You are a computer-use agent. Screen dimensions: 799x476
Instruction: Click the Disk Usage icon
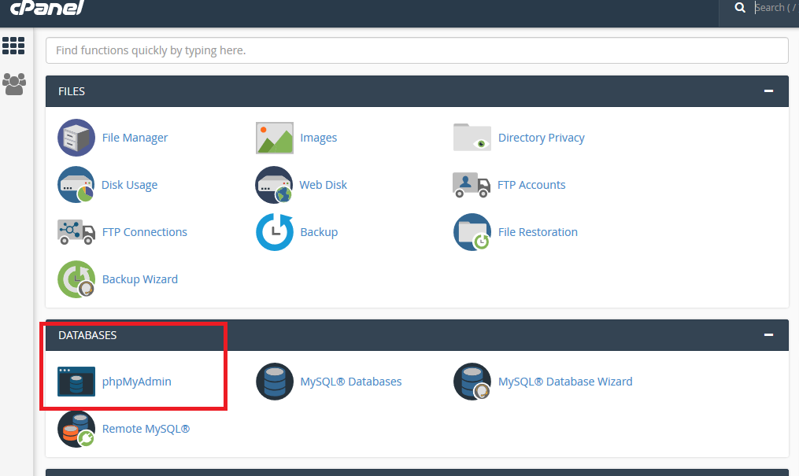pyautogui.click(x=76, y=185)
